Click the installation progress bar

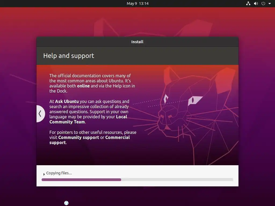coord(137,179)
